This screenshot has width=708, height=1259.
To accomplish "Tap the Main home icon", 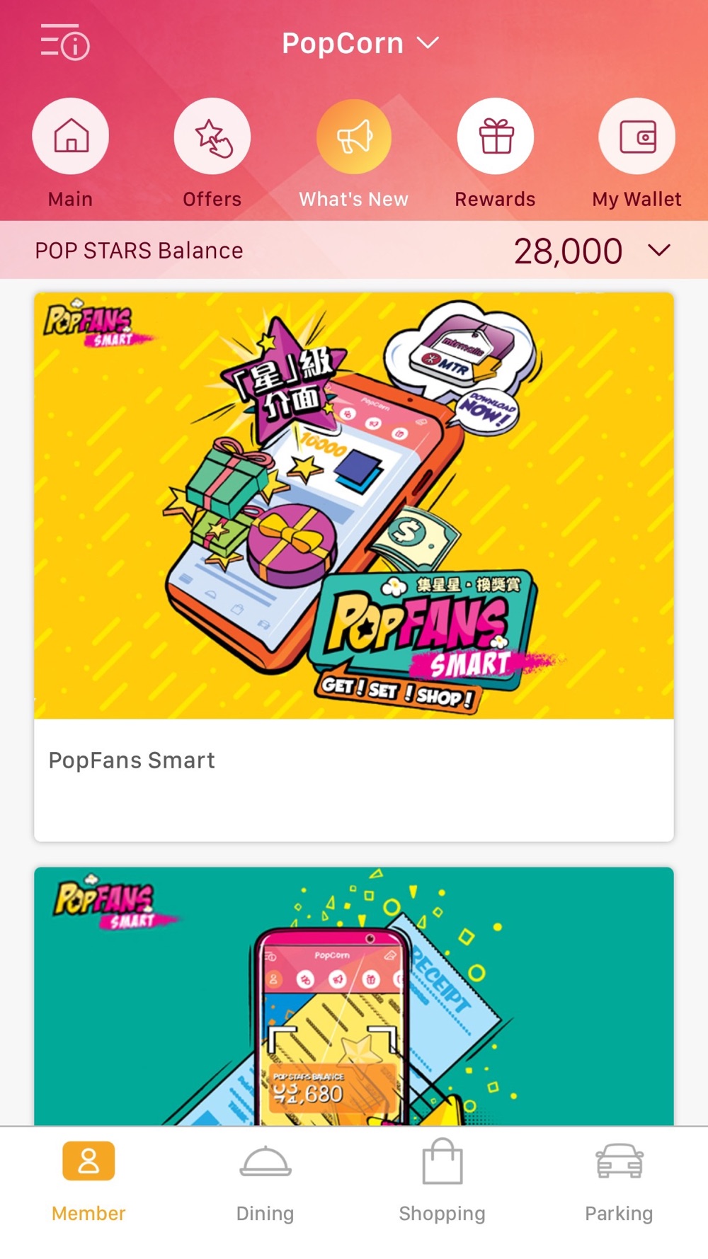I will pyautogui.click(x=71, y=136).
